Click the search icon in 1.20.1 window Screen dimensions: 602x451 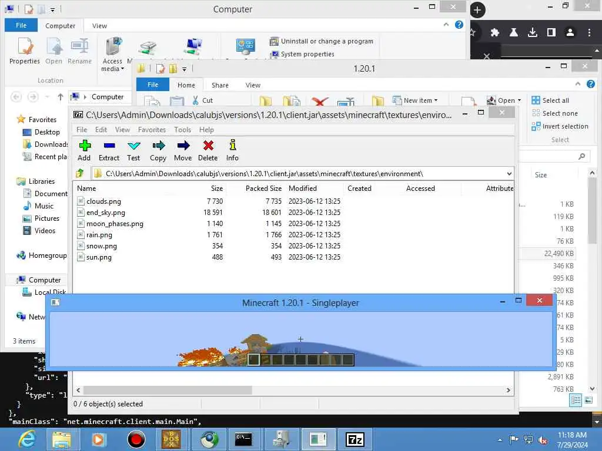[x=581, y=156]
